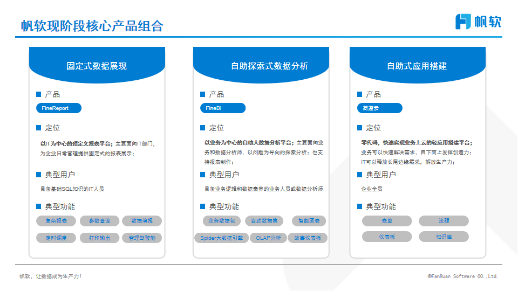This screenshot has height=291, width=518.
Task: Click the 仪表板 feature tag
Action: pyautogui.click(x=387, y=237)
